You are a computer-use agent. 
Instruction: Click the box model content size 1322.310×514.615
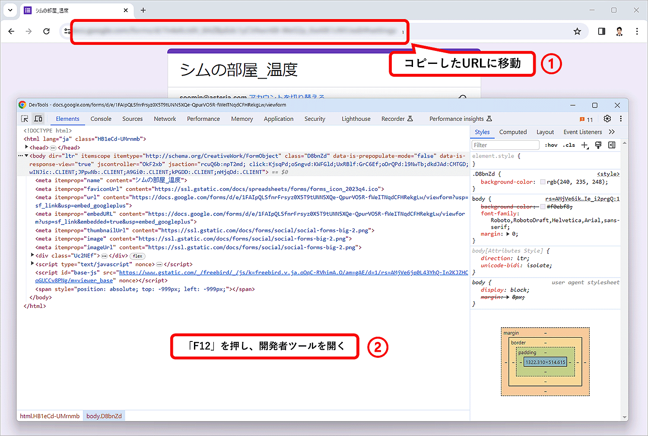[545, 362]
